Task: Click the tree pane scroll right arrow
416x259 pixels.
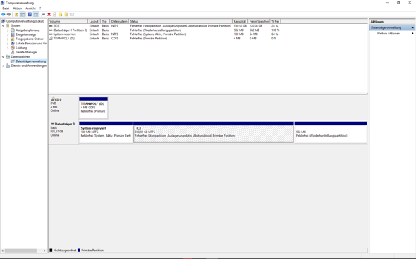Action: point(44,251)
